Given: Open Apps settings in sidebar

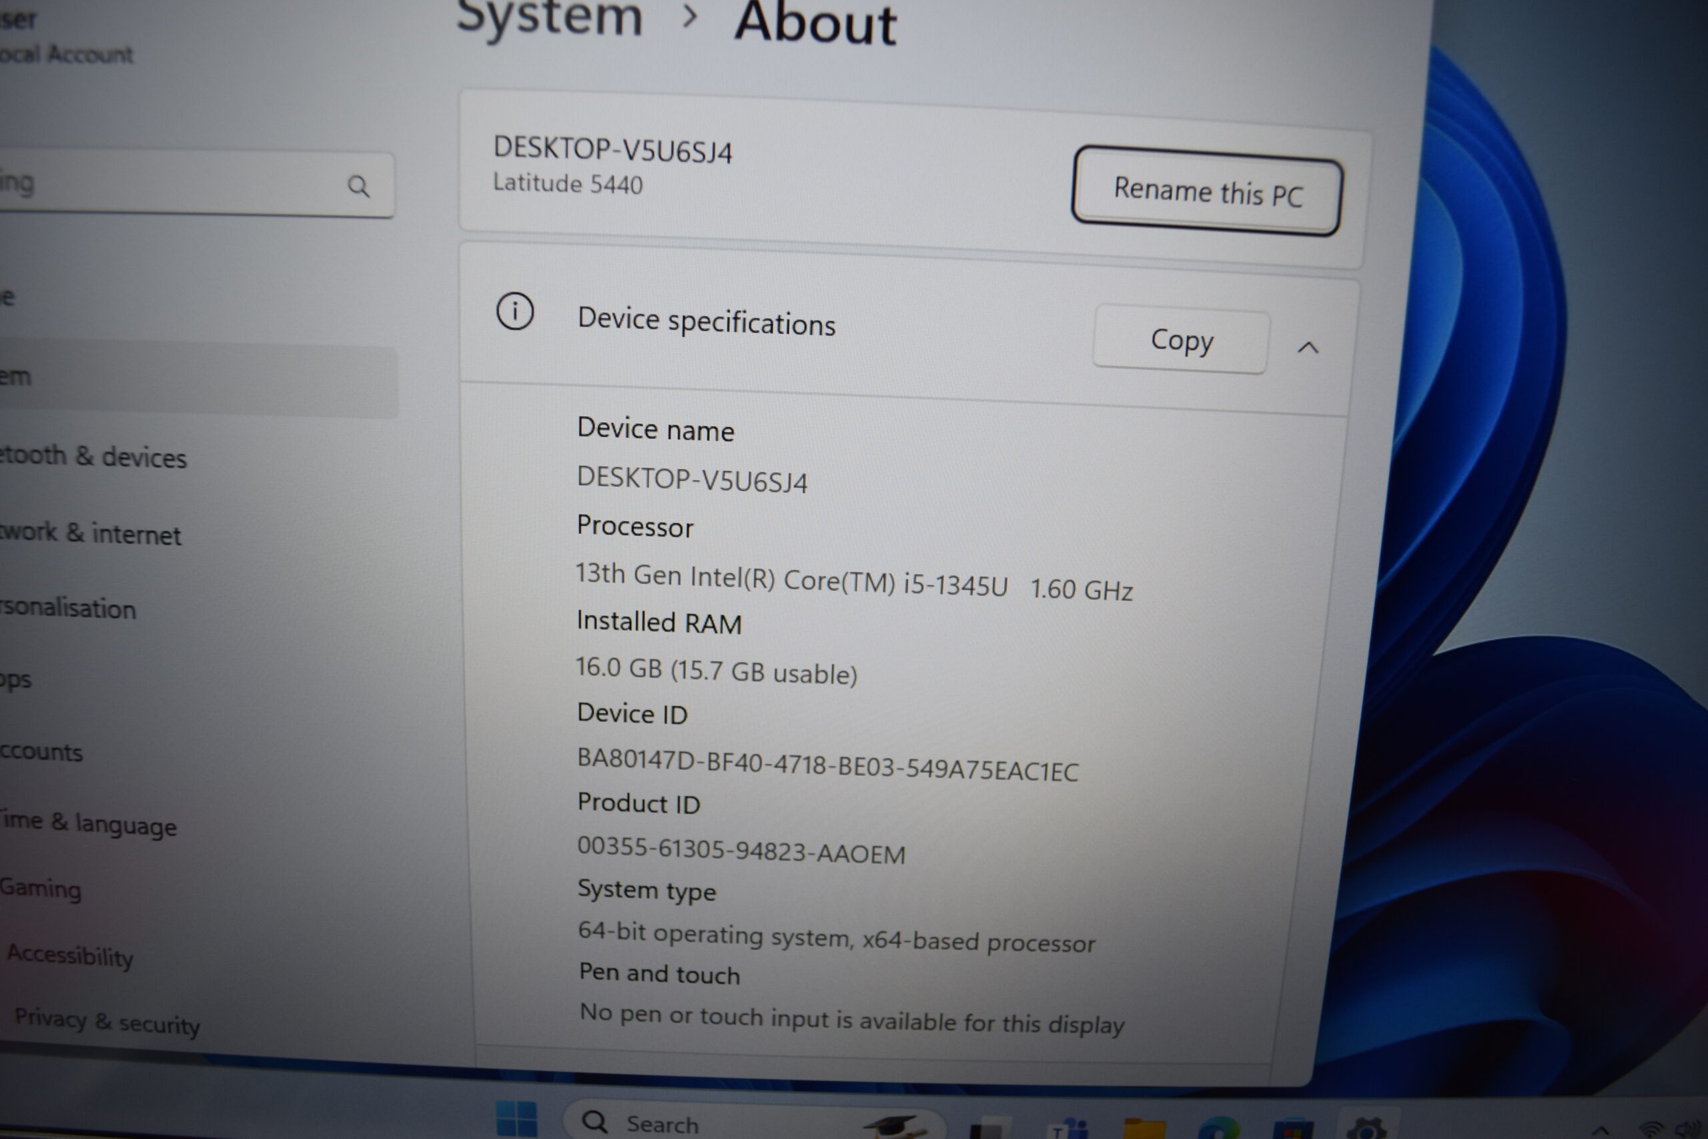Looking at the screenshot, I should 16,679.
